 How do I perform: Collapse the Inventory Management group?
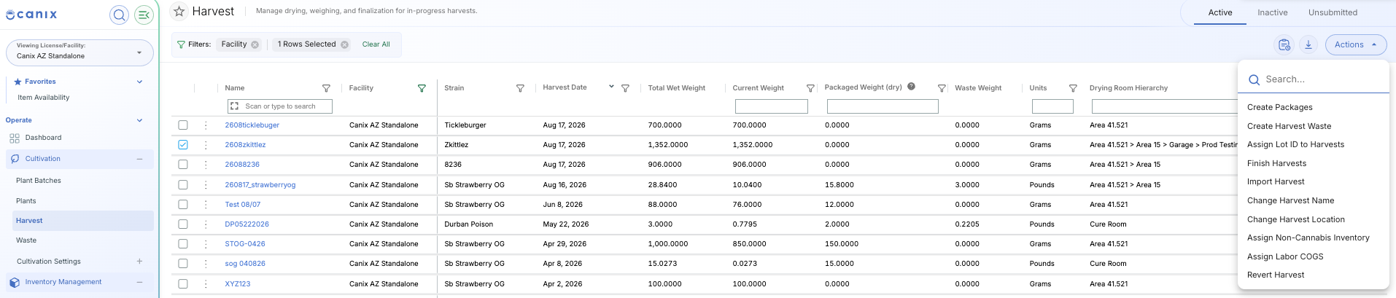tap(139, 282)
